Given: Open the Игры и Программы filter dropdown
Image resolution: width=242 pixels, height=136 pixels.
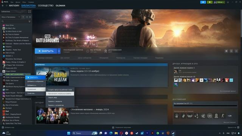Looking at the screenshot, I should click(11, 17).
